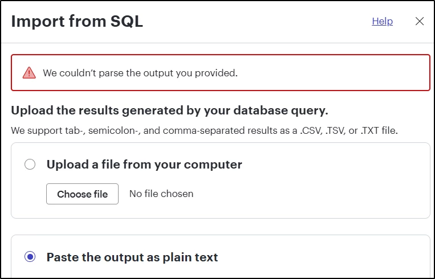
Task: Select the upload file radio button
Action: tap(30, 165)
